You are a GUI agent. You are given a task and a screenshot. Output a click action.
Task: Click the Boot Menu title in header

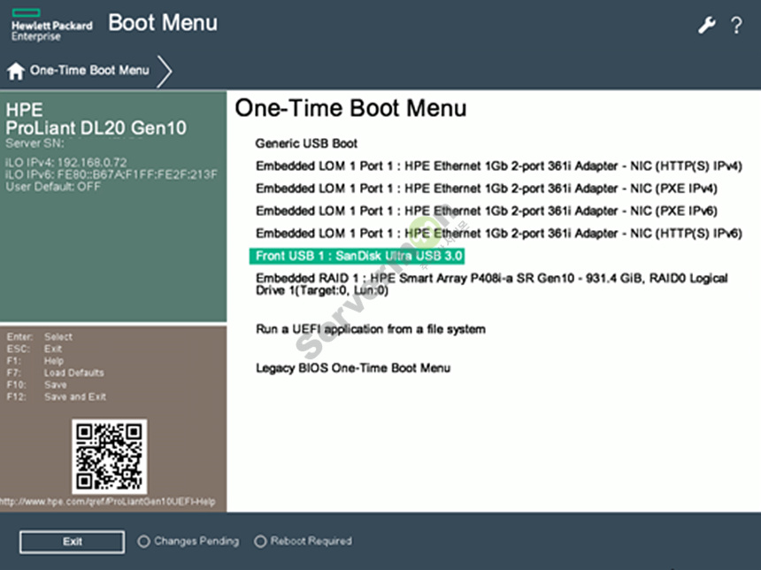coord(163,23)
